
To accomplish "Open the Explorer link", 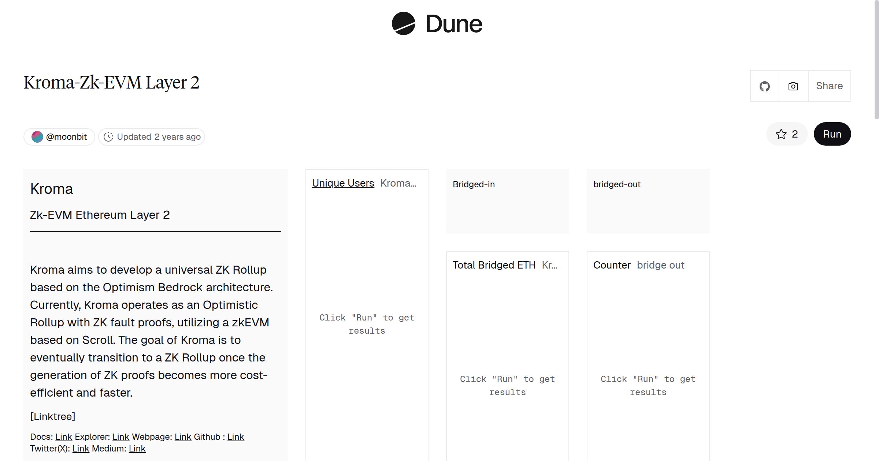I will (x=120, y=437).
